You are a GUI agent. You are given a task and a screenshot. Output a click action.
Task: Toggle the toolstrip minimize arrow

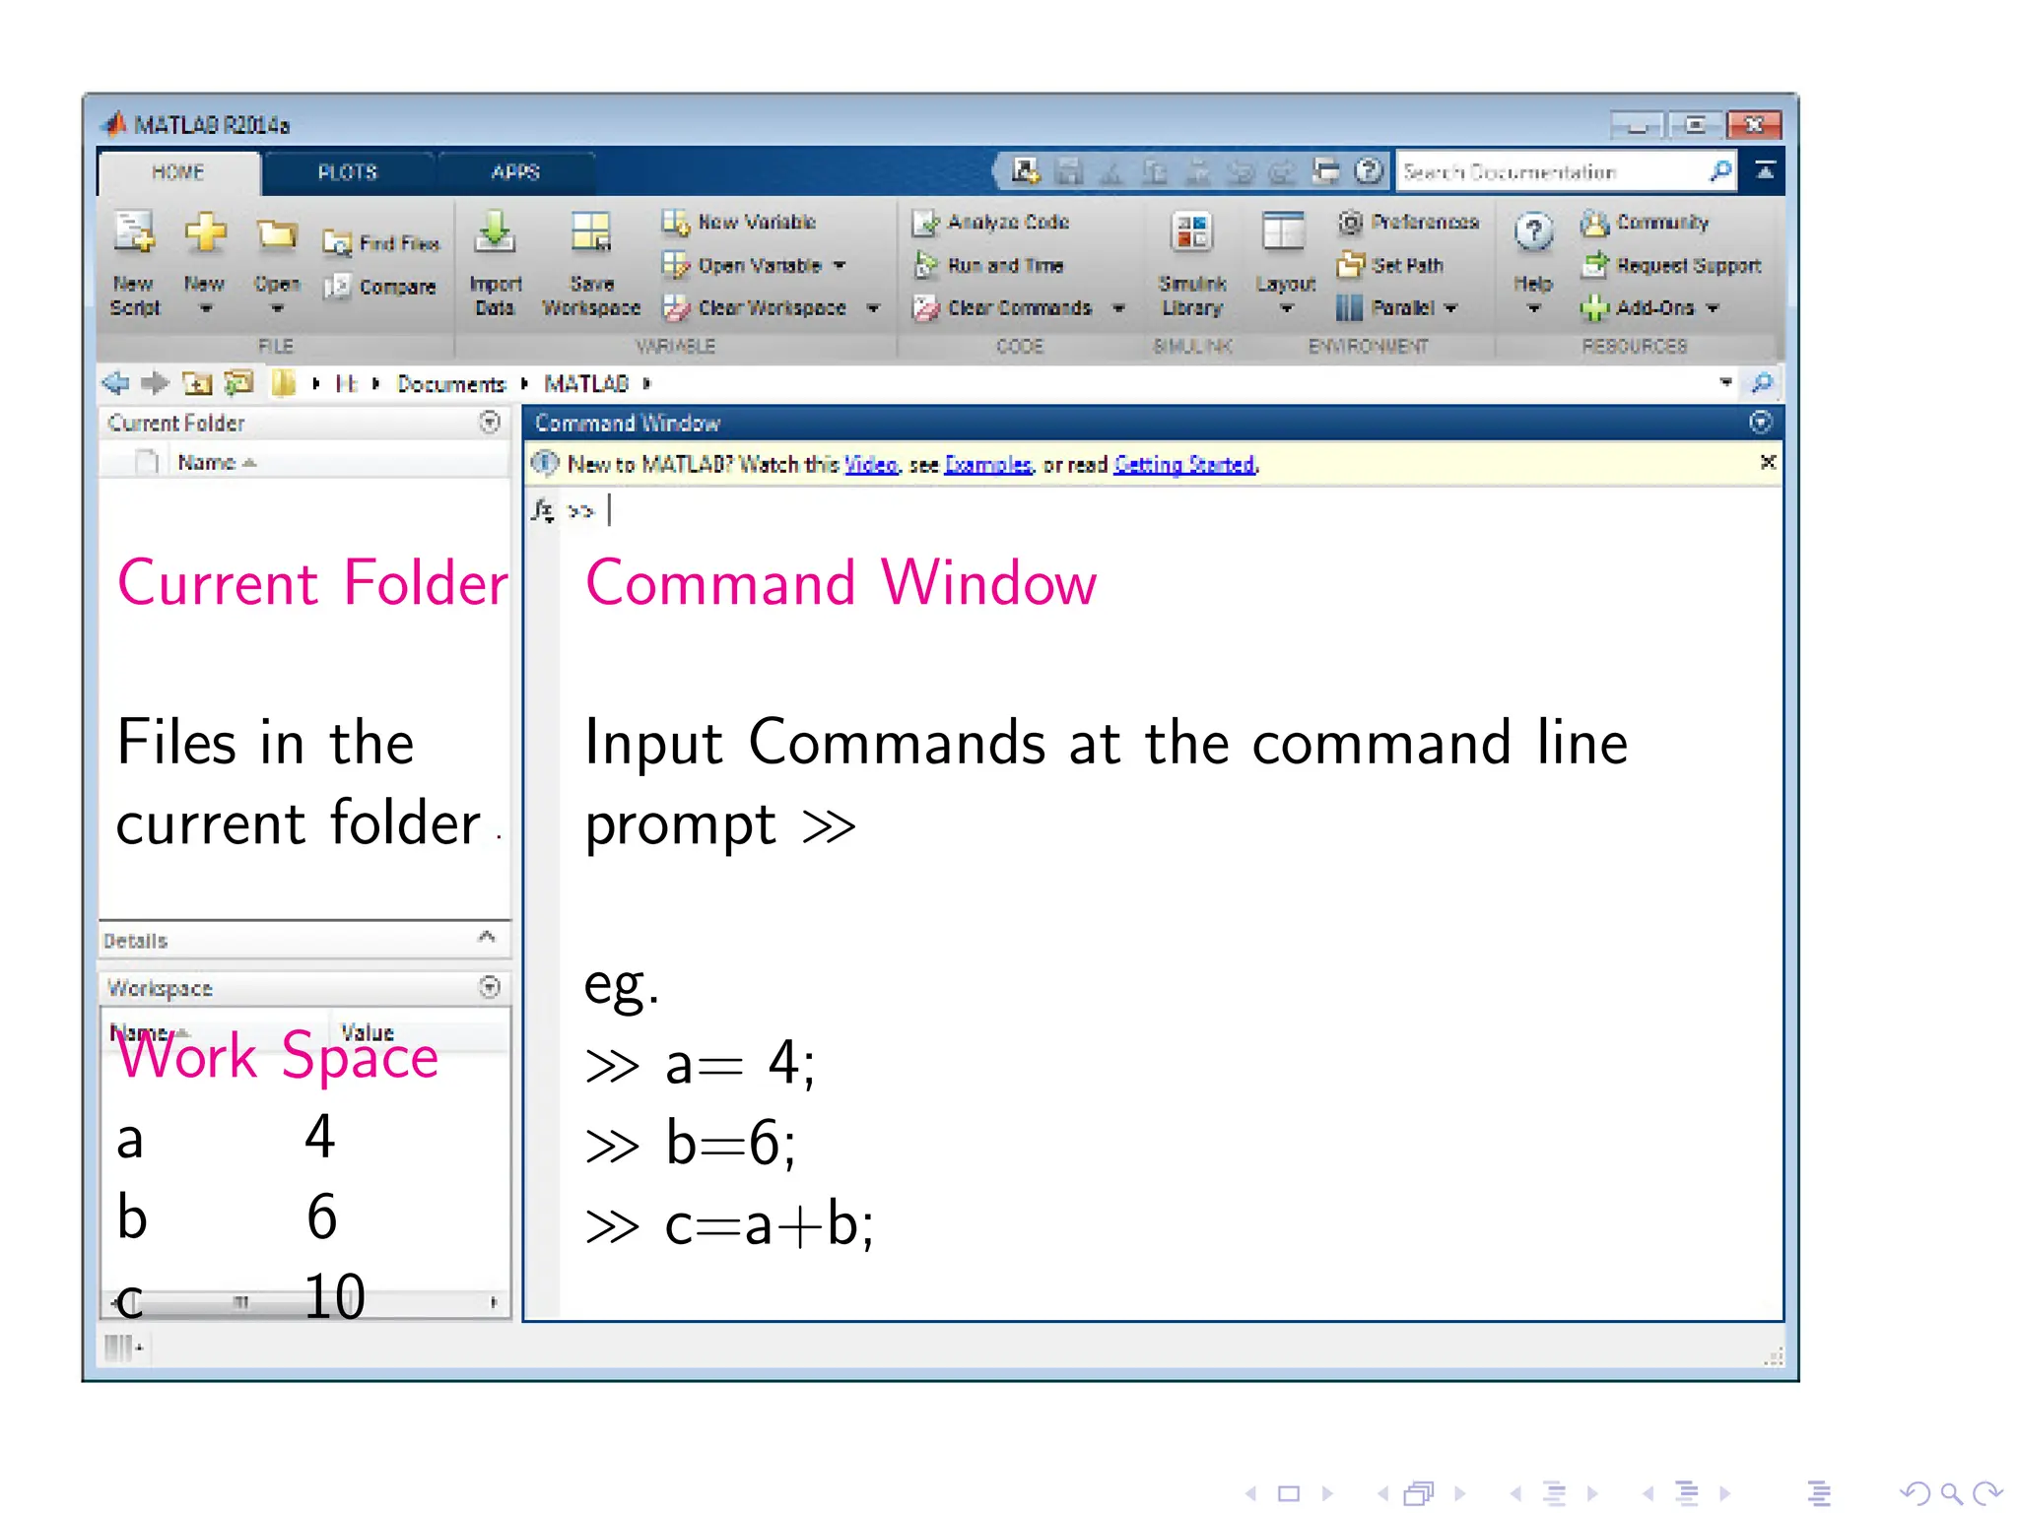pyautogui.click(x=1765, y=171)
